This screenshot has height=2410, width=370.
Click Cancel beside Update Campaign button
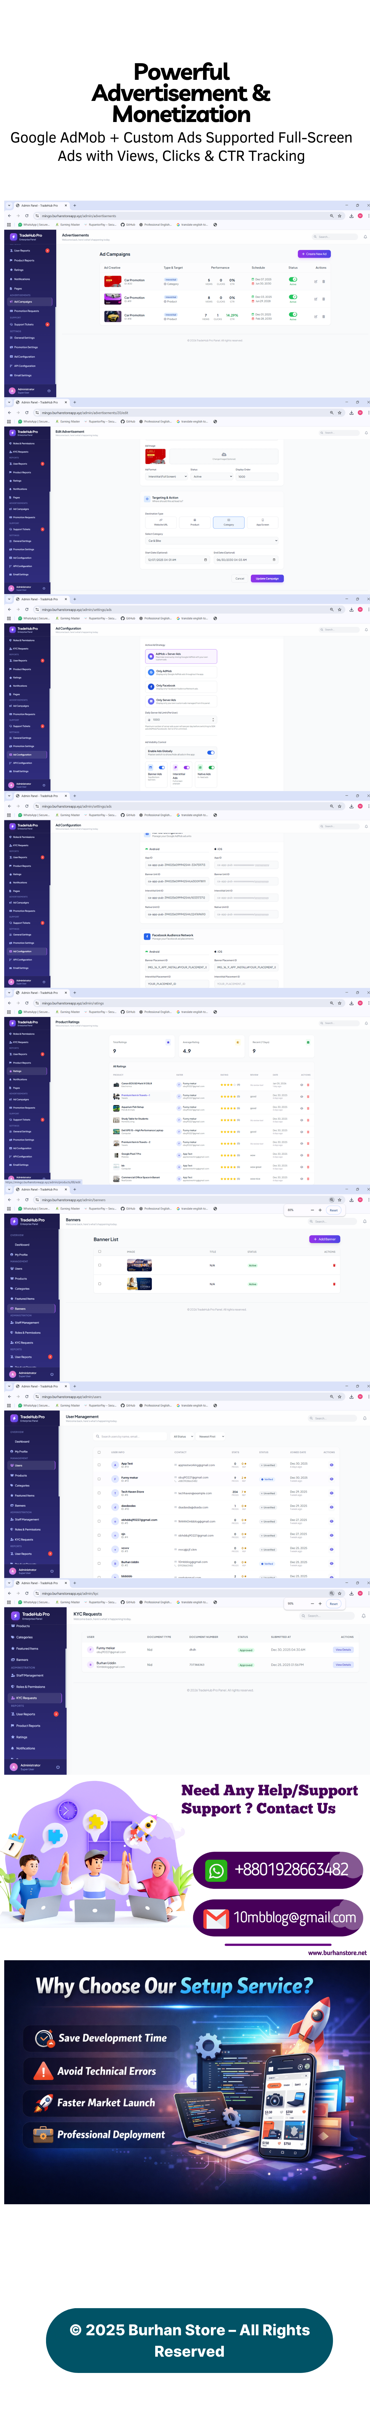[x=240, y=578]
